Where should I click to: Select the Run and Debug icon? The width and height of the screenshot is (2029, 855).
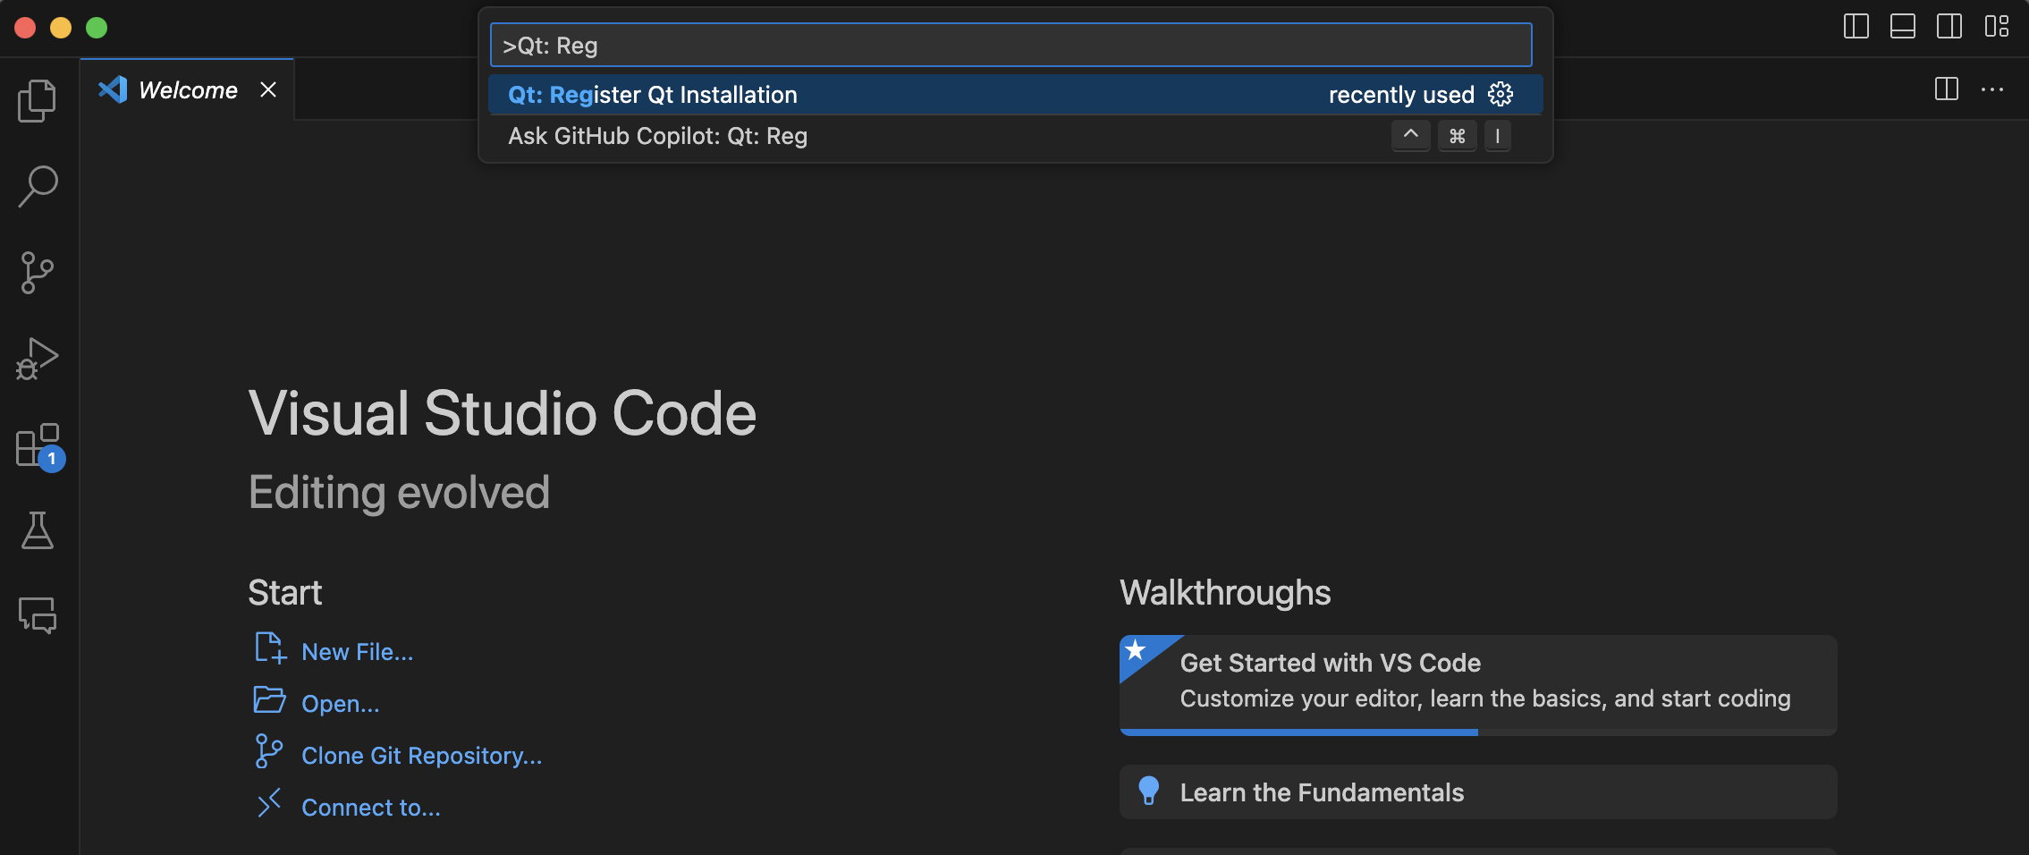(37, 357)
